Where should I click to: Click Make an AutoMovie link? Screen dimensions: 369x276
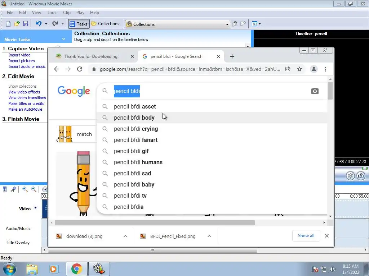[x=25, y=109]
